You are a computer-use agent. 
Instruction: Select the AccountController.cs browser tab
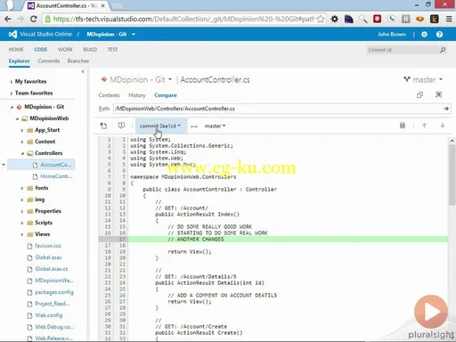coord(66,5)
